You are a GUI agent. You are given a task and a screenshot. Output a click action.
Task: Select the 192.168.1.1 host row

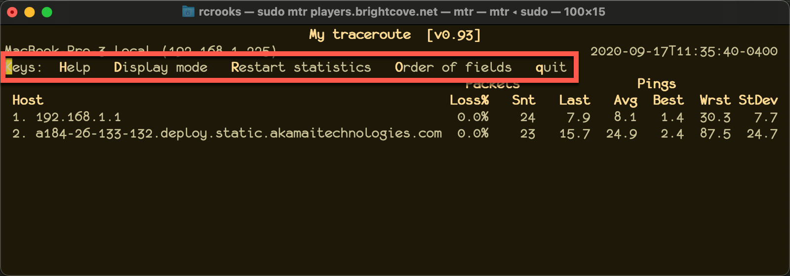395,117
